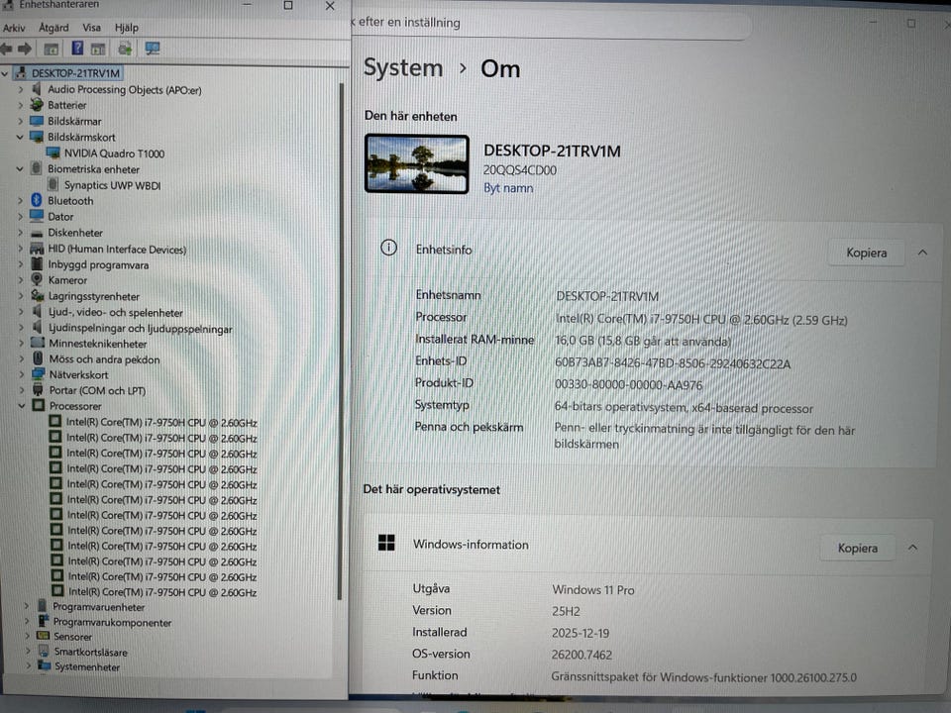This screenshot has width=951, height=713.
Task: Click the scan for hardware changes monitor icon
Action: 153,49
